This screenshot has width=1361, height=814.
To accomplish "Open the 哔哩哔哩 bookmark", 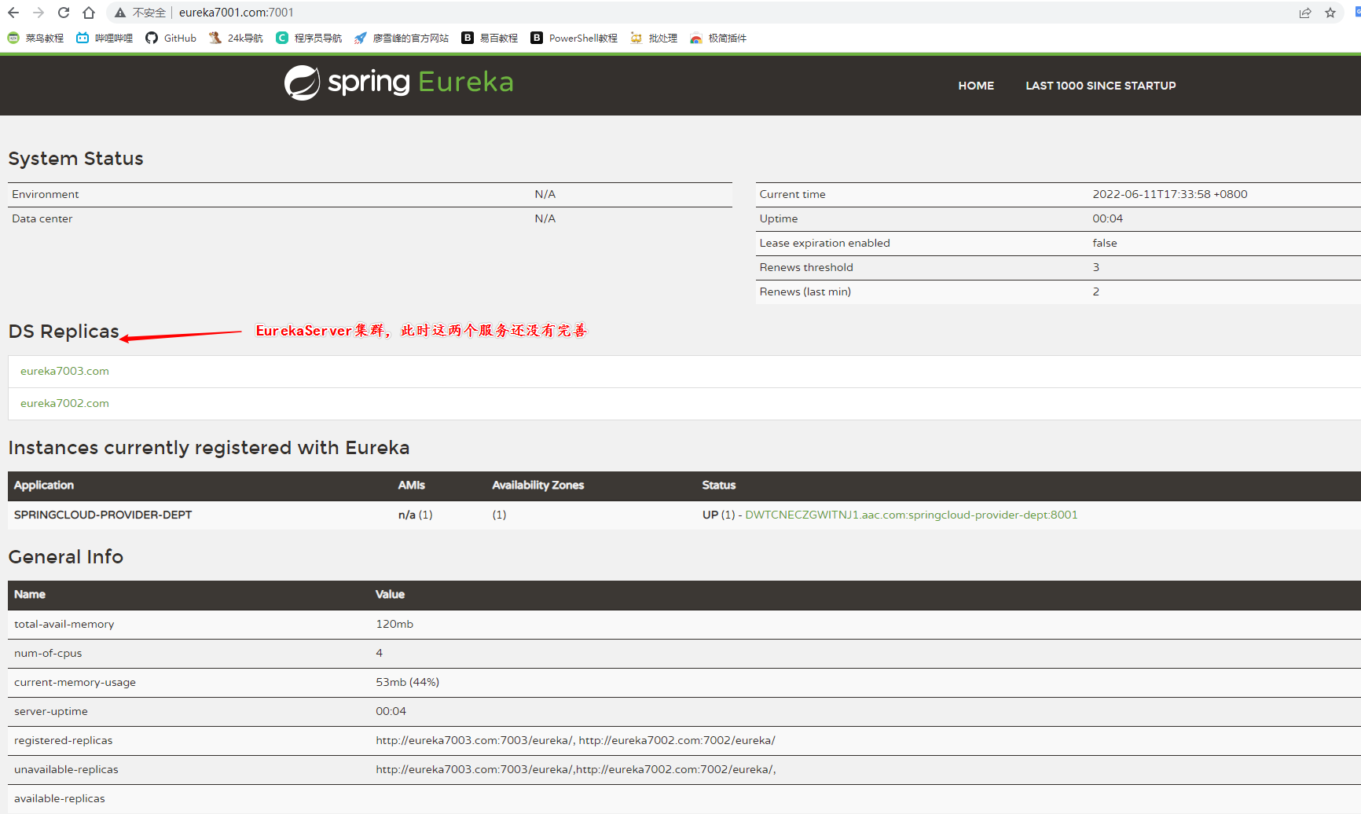I will tap(105, 38).
